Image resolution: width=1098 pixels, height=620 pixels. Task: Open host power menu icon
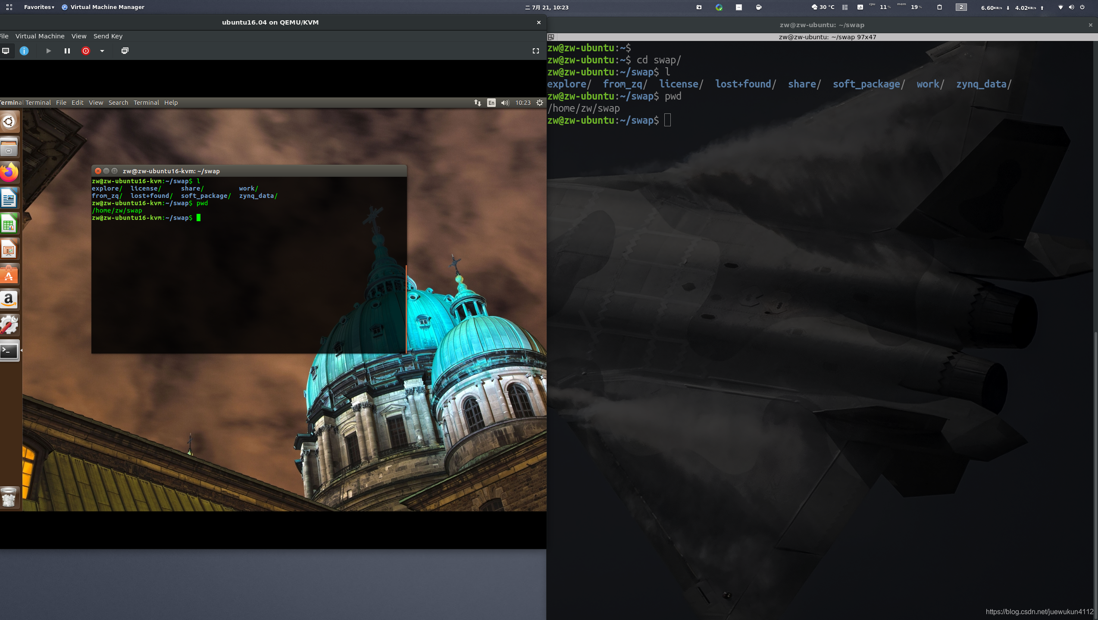[1082, 7]
